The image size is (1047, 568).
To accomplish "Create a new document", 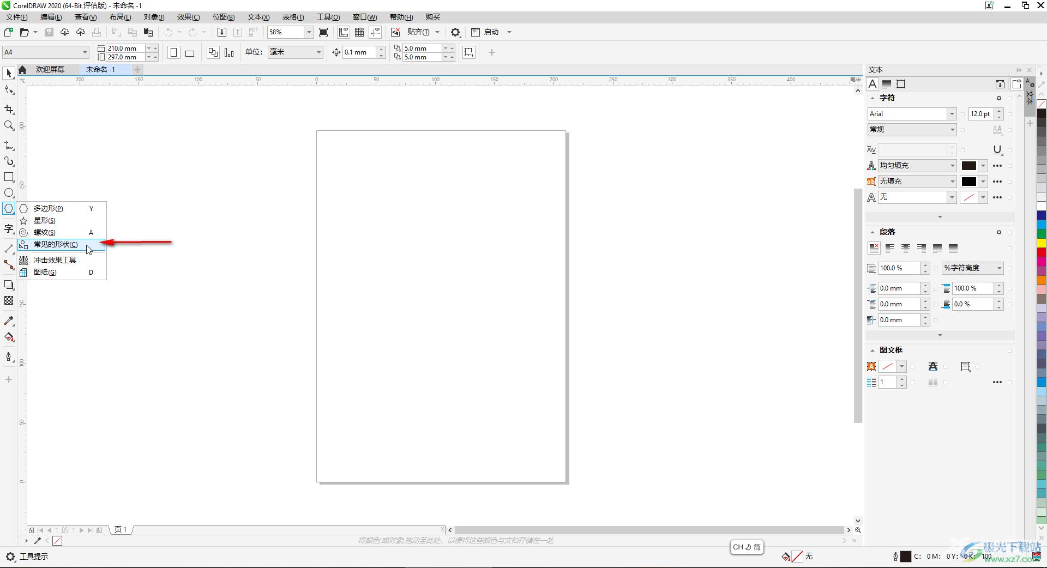I will 9,32.
